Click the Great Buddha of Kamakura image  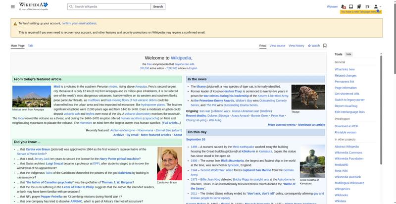click(312, 161)
